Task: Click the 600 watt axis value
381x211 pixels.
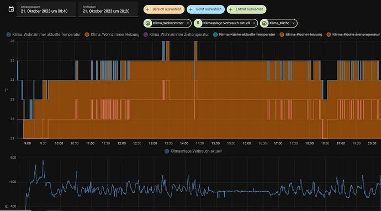Action: click(13, 182)
